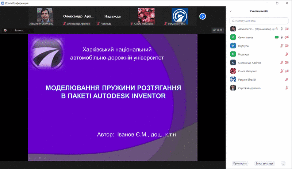Click the Найти участника search field
Image resolution: width=292 pixels, height=169 pixels.
click(259, 21)
